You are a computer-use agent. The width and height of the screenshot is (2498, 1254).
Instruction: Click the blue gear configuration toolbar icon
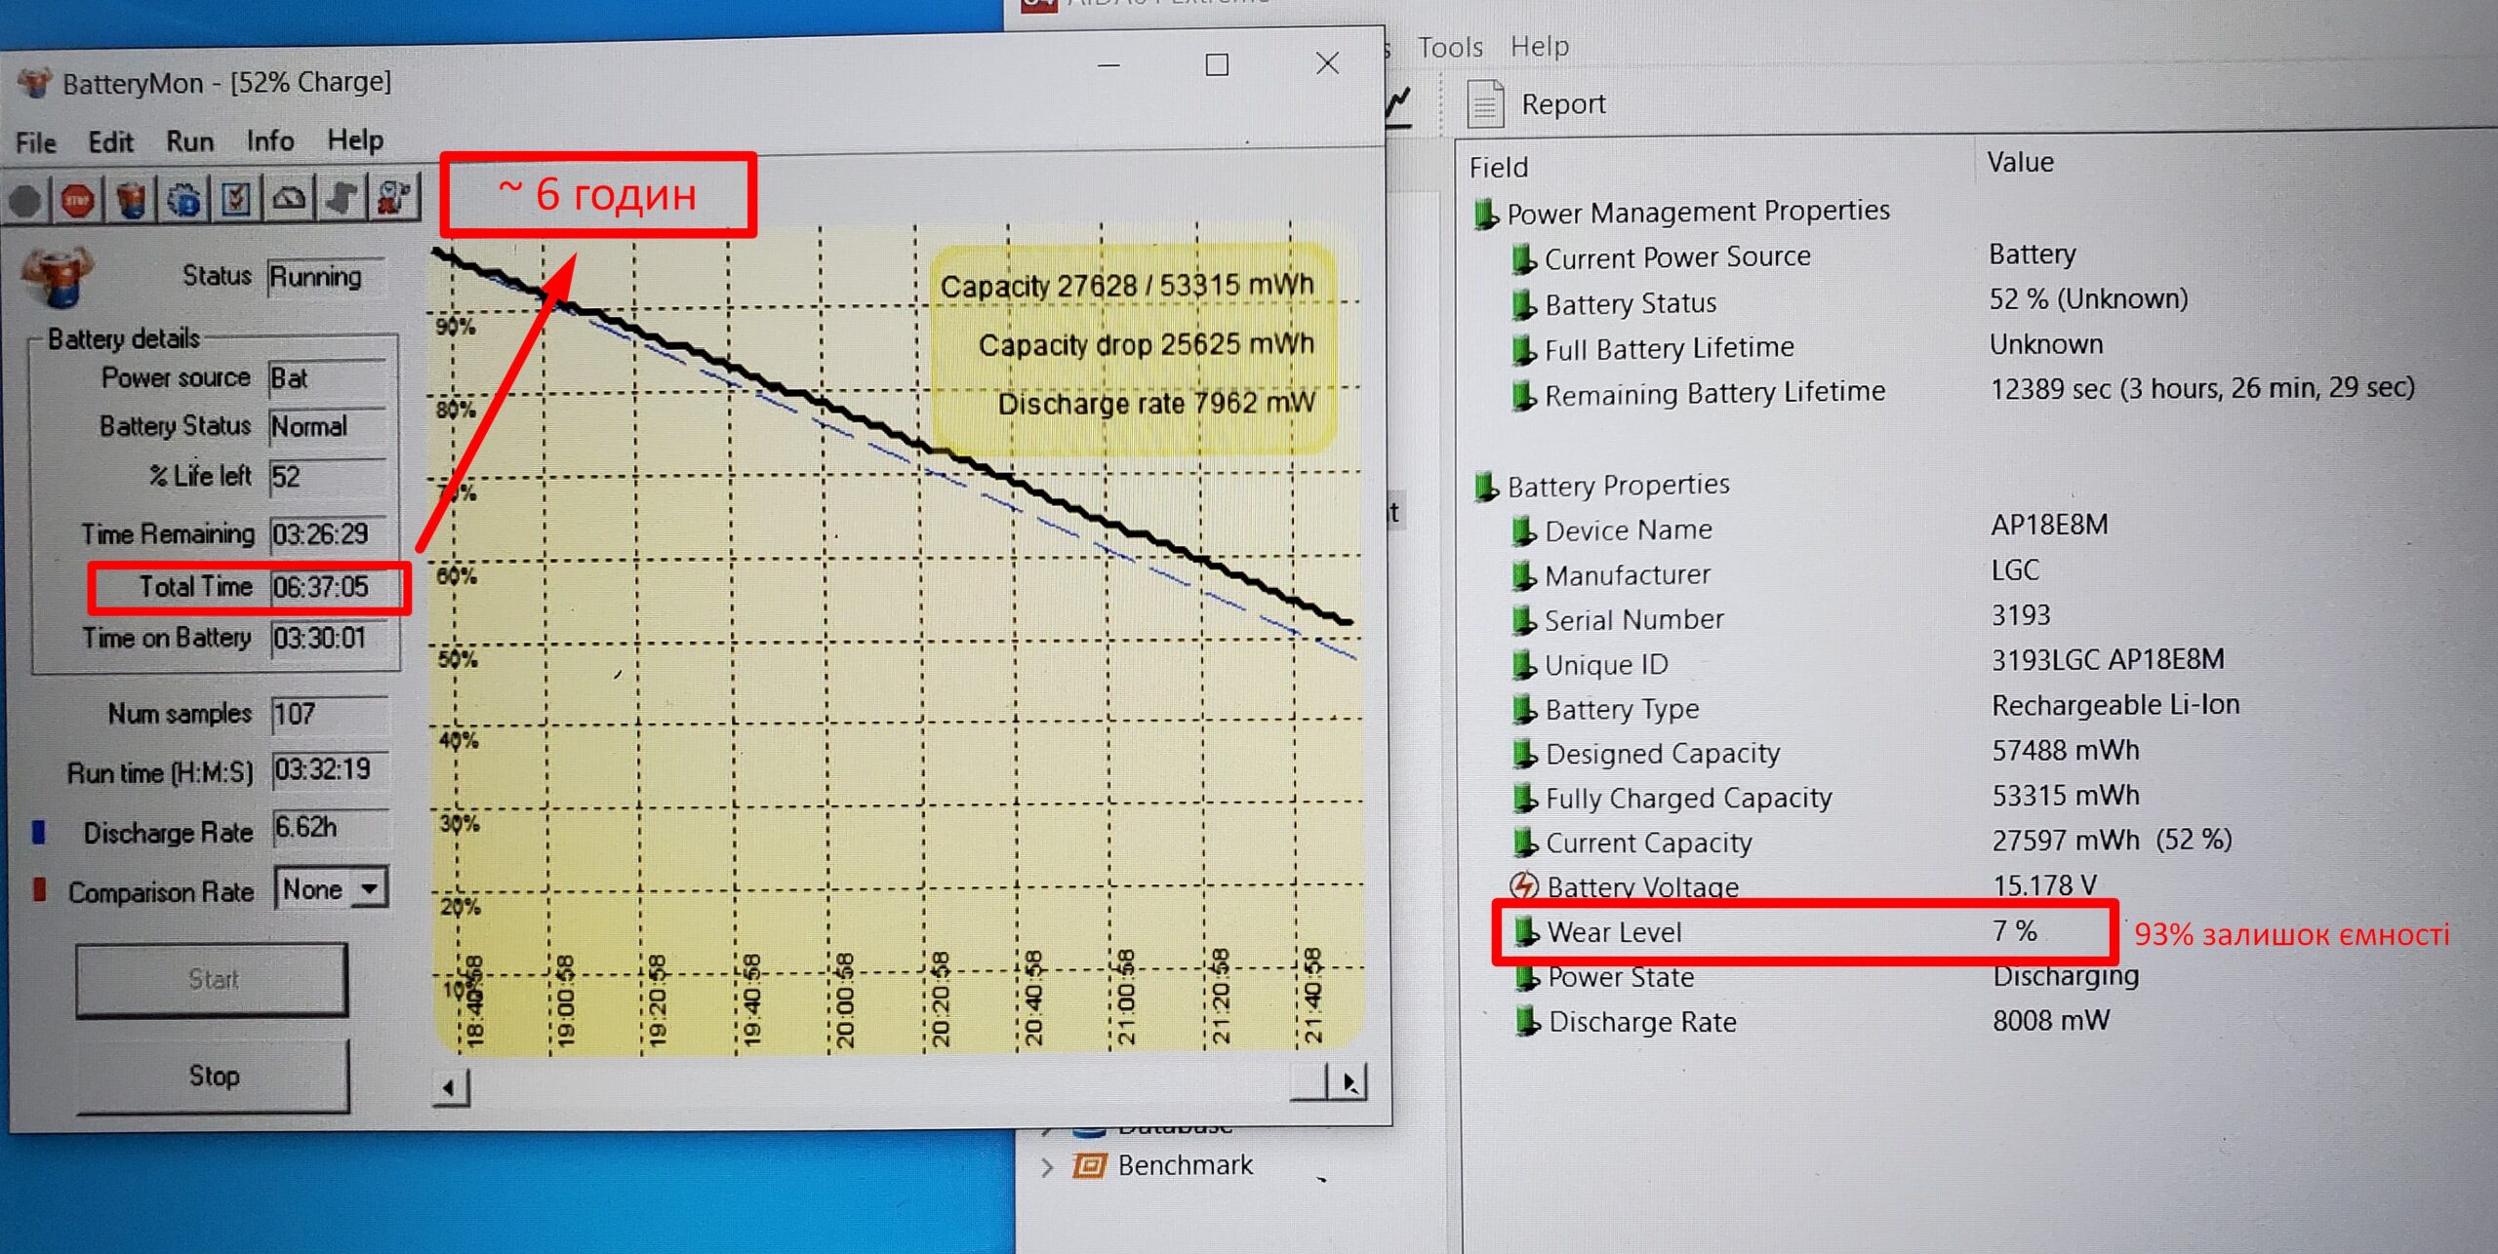coord(184,200)
